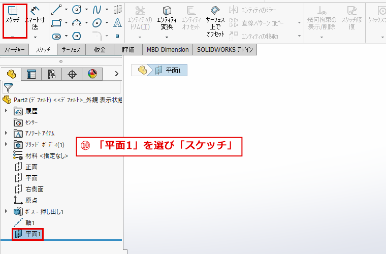This screenshot has height=254, width=386.
Task: Switch to the サーフェス (Surfaces) tab
Action: pyautogui.click(x=71, y=50)
